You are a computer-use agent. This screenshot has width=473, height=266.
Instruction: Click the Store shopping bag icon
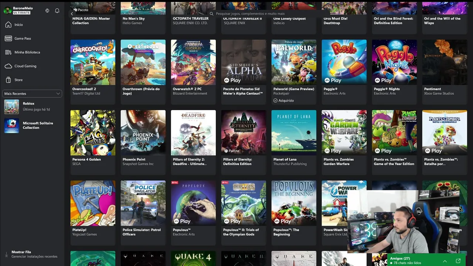(8, 80)
